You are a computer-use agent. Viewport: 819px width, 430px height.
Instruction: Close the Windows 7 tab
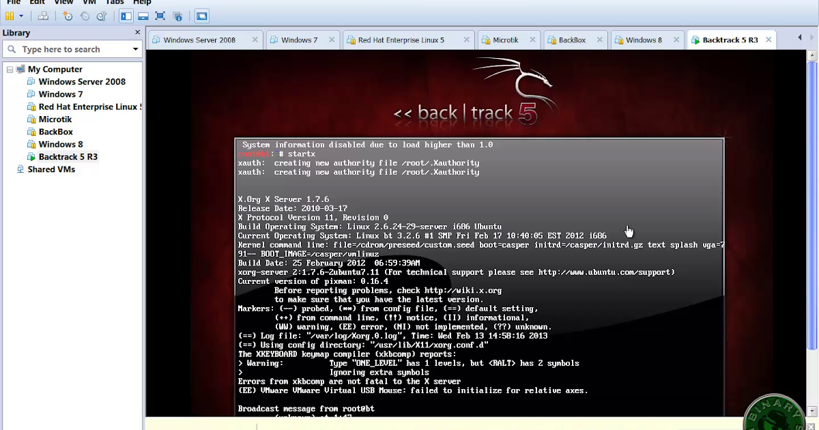click(x=332, y=40)
